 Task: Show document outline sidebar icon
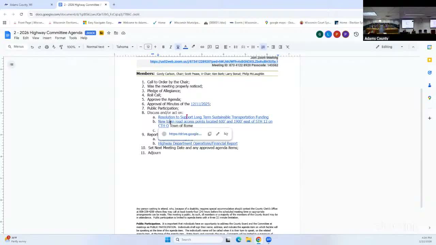pos(12,64)
